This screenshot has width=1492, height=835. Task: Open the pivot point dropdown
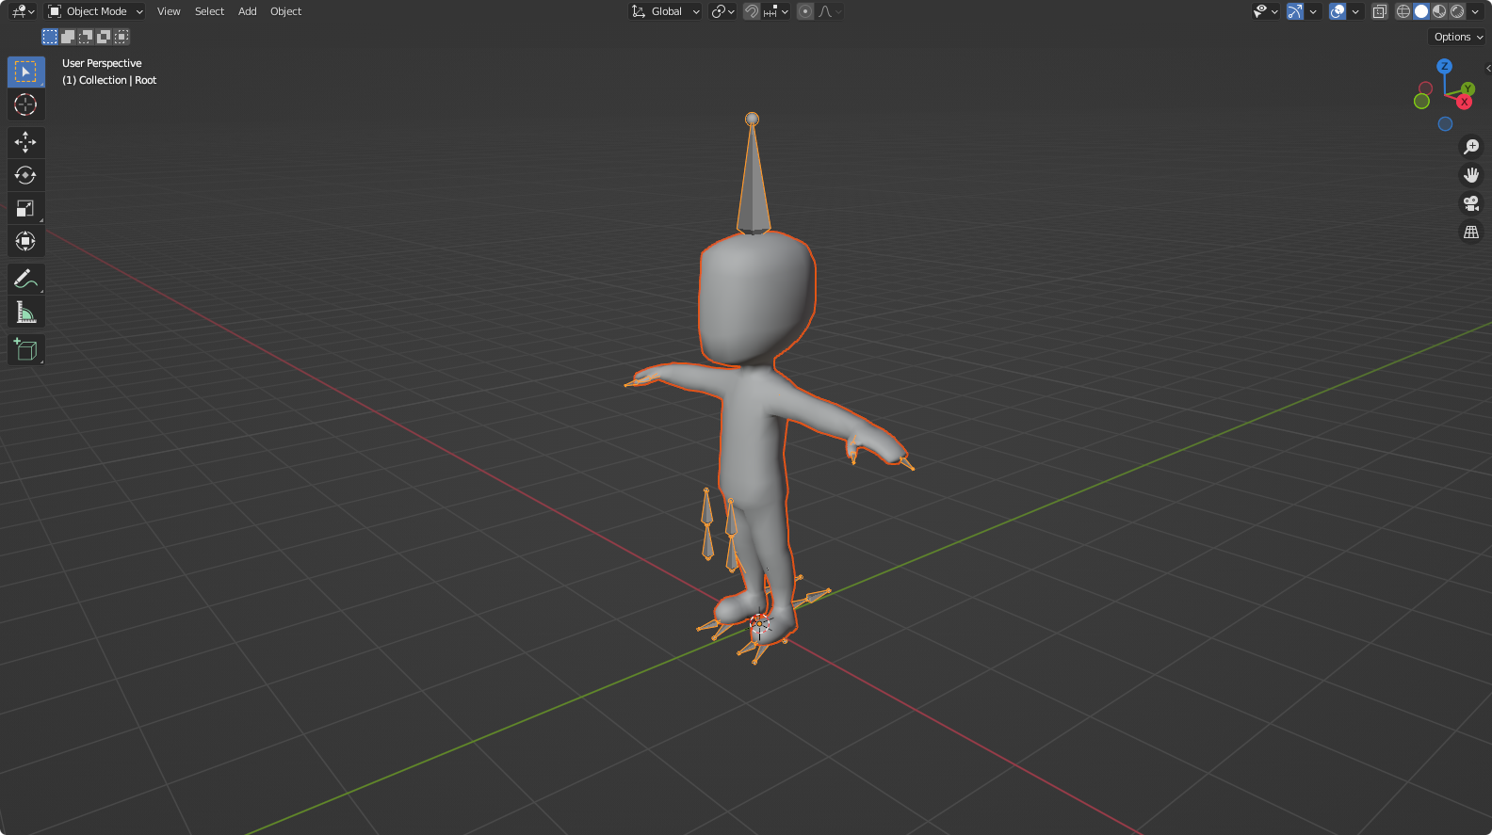pyautogui.click(x=722, y=11)
